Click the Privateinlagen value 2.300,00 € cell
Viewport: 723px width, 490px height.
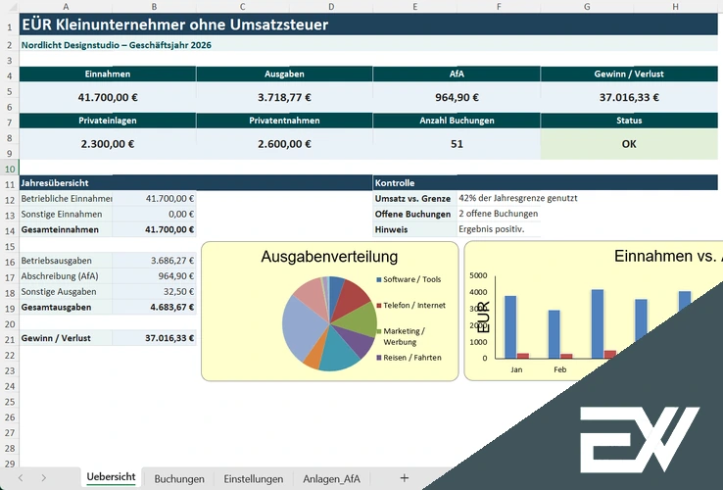point(108,143)
